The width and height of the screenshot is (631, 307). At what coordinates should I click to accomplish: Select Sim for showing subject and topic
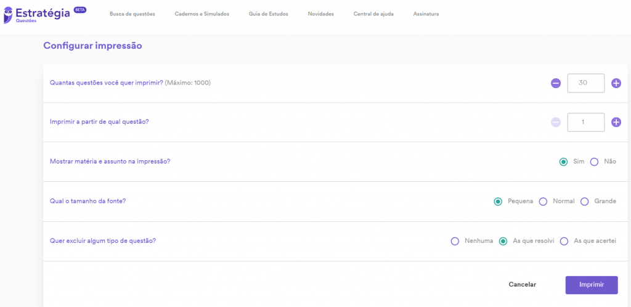(x=563, y=162)
